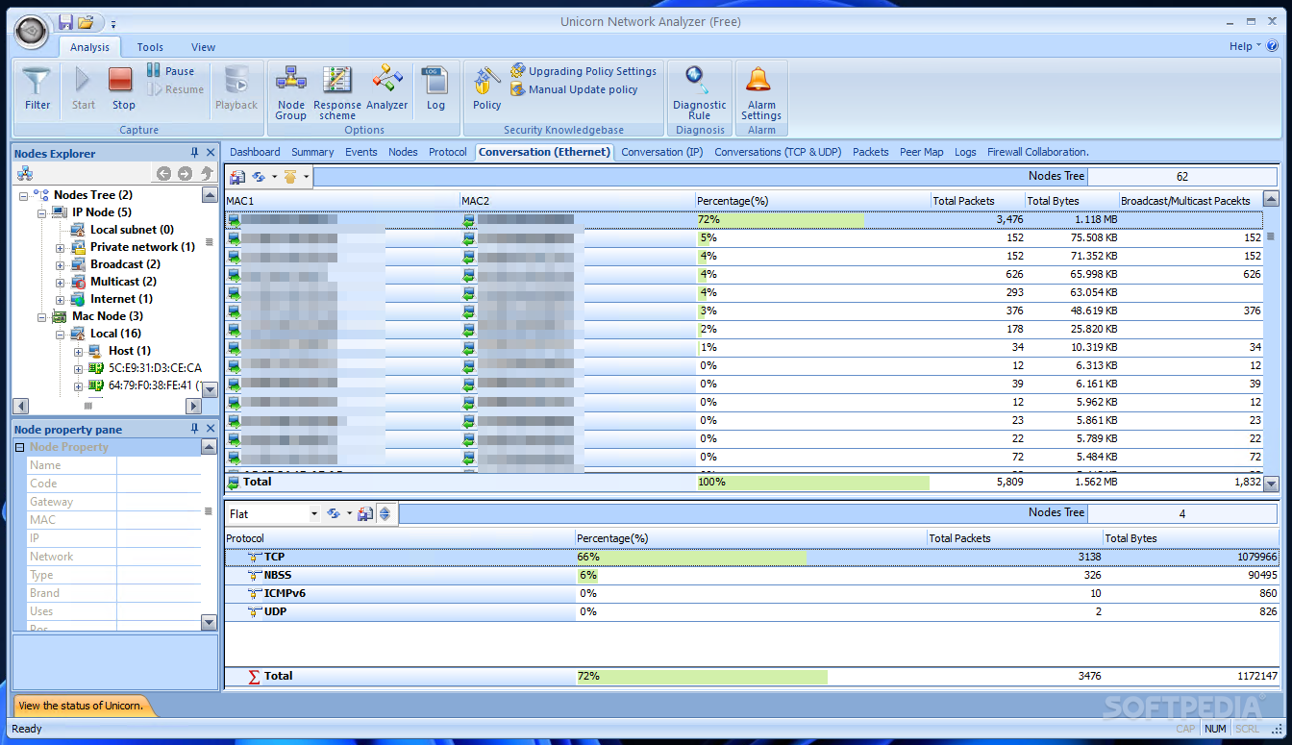The width and height of the screenshot is (1292, 745).
Task: Refresh the protocol list in lower pane
Action: click(334, 514)
